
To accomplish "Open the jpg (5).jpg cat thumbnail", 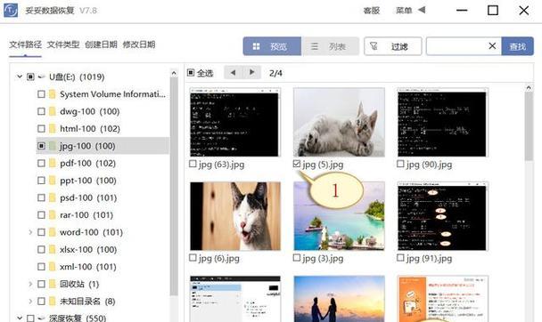I will click(x=339, y=123).
